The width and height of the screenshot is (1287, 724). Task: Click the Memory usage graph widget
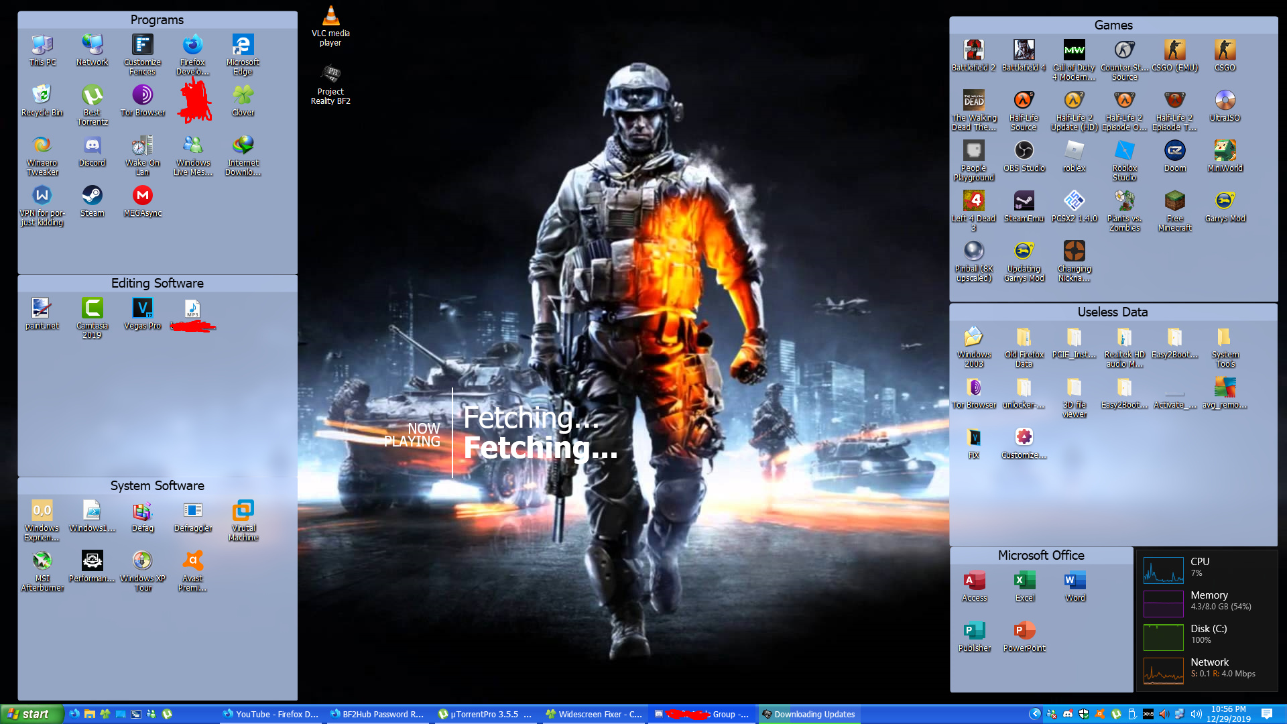pyautogui.click(x=1163, y=604)
